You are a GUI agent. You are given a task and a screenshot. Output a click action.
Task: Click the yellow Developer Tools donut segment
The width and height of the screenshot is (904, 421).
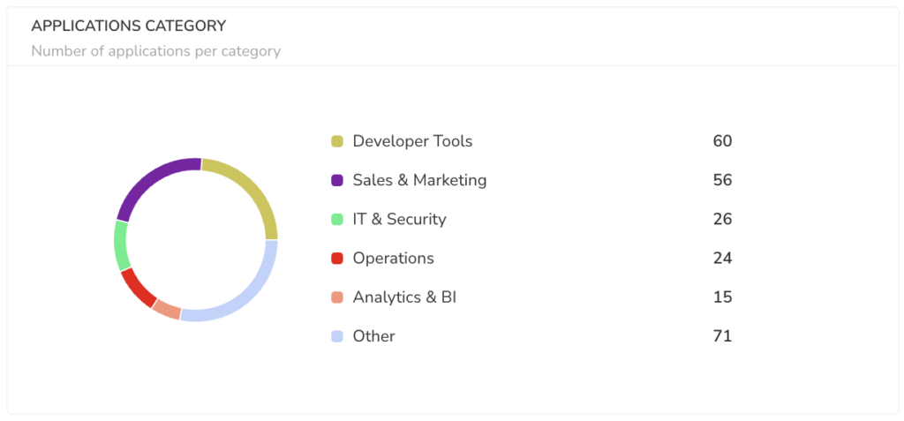coord(251,187)
